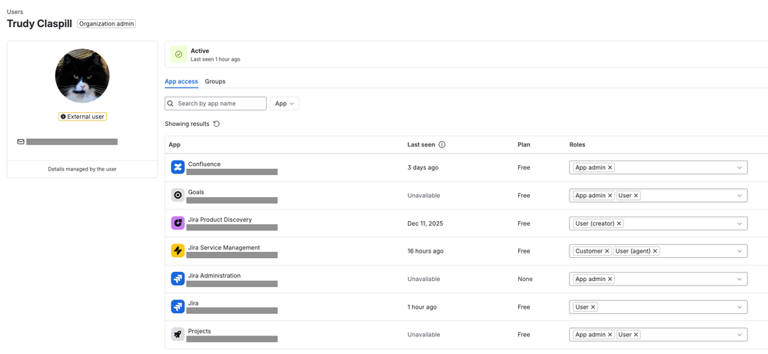This screenshot has width=768, height=354.
Task: Click the Goals app name
Action: tap(196, 192)
